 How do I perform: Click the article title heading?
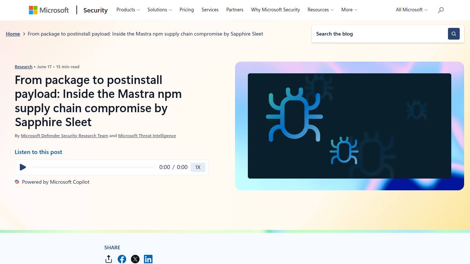click(98, 101)
